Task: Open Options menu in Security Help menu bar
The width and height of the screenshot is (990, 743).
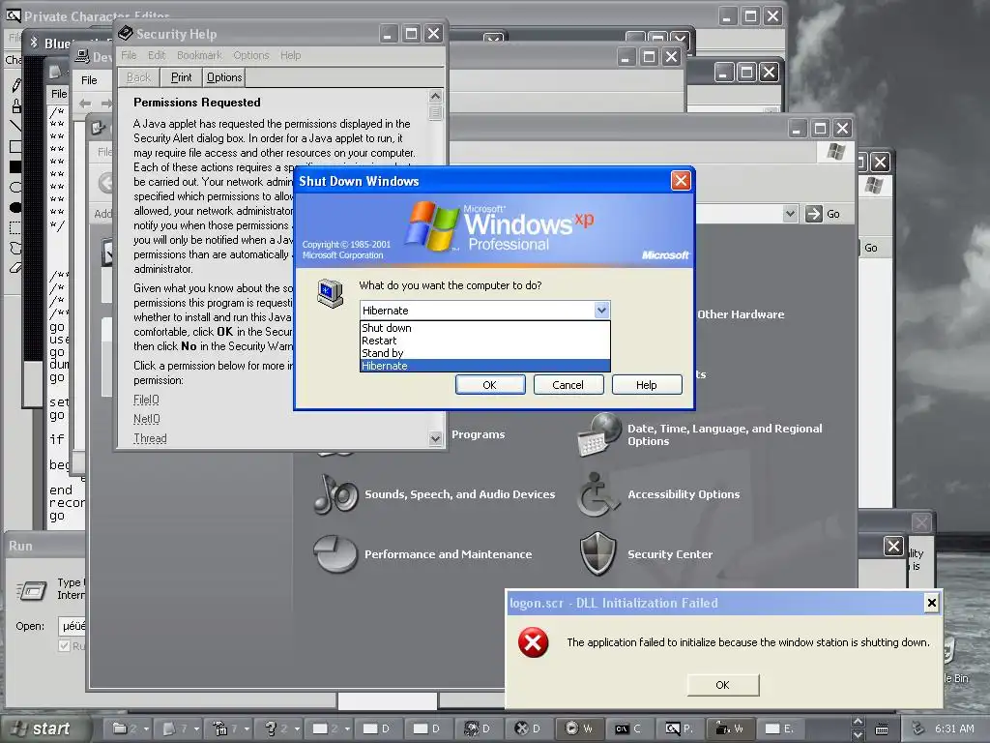Action: 251,55
